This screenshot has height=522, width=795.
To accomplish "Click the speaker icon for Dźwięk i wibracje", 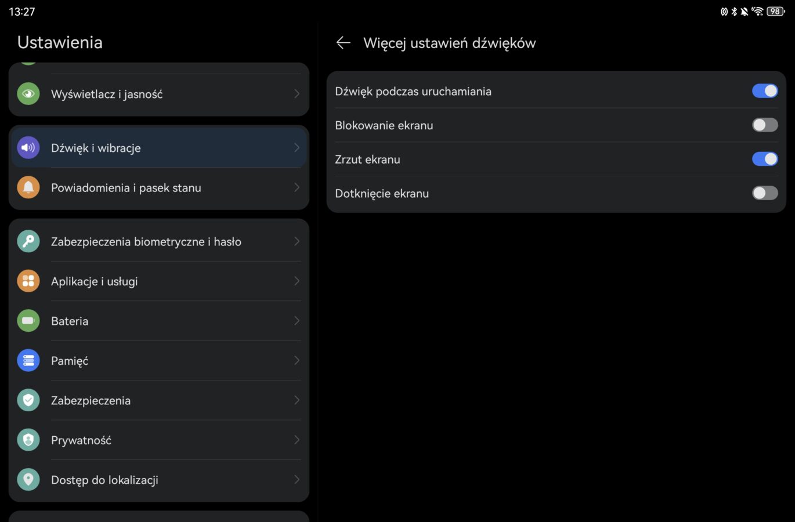I will coord(28,148).
